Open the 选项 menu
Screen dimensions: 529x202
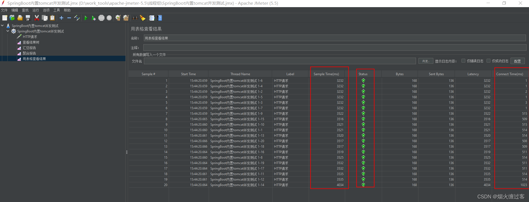pos(46,10)
